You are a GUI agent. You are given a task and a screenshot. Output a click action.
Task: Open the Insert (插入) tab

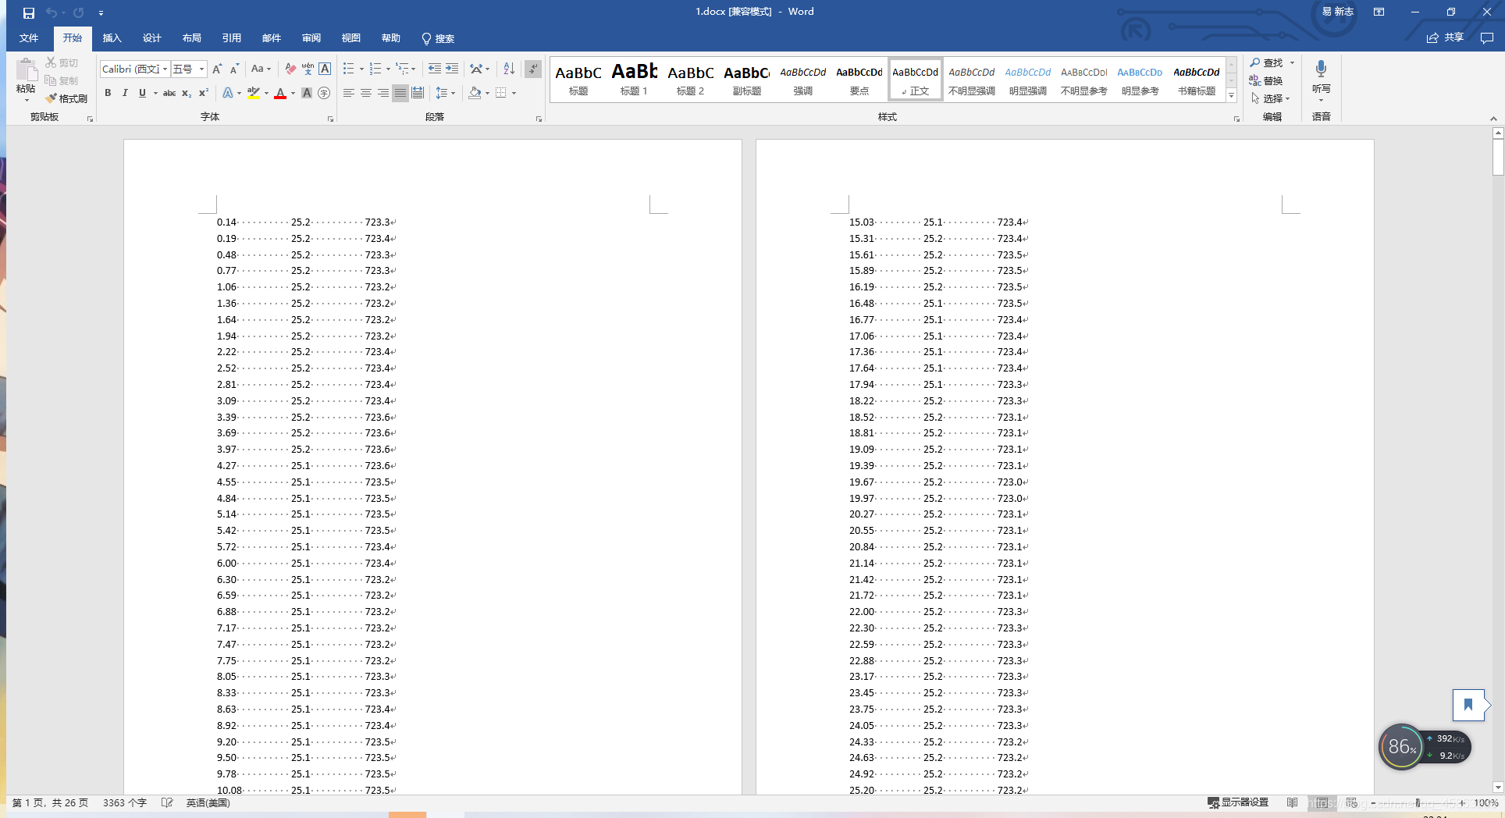(x=112, y=38)
